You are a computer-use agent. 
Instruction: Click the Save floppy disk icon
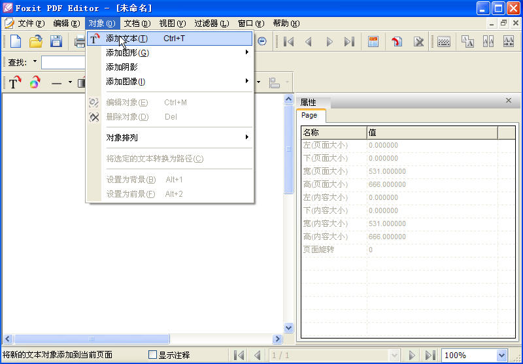(x=56, y=41)
